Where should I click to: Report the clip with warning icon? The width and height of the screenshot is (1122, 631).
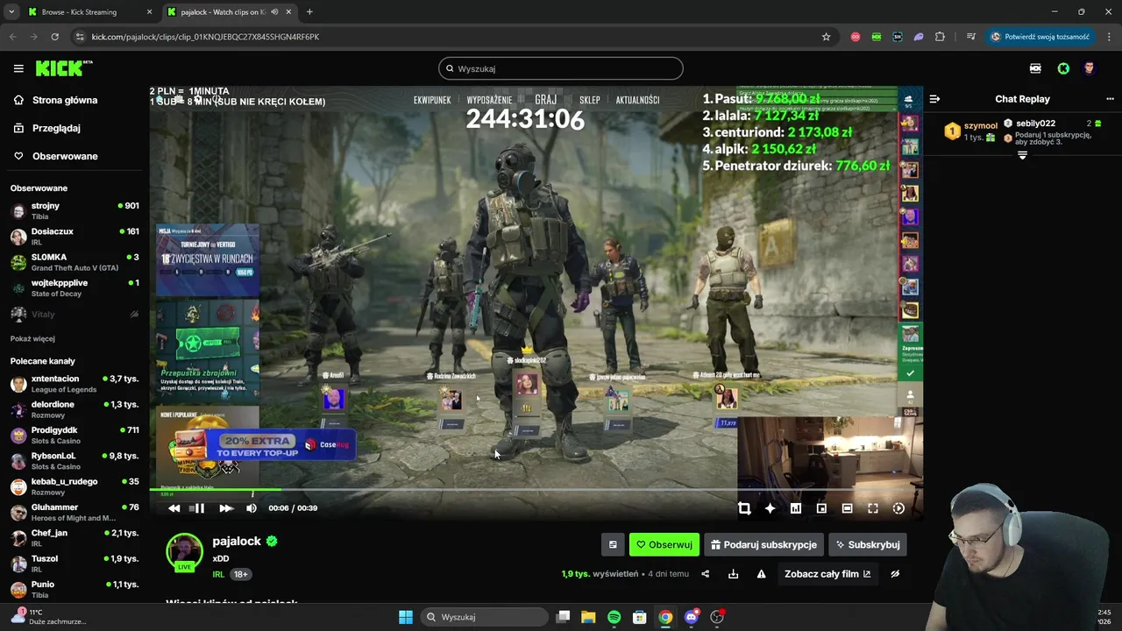point(761,574)
